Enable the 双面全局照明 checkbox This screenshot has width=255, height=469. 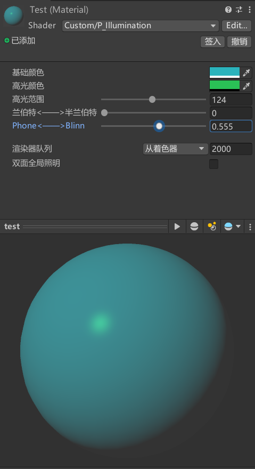[214, 164]
